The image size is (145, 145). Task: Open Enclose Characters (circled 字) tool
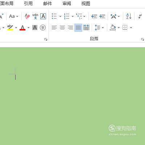pyautogui.click(x=43, y=28)
